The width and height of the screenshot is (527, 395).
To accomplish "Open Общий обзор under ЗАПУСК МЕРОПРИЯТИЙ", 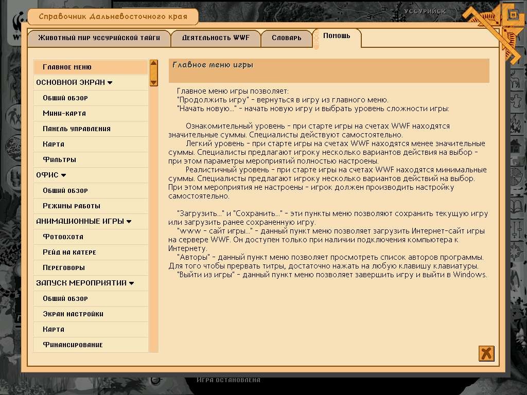I will [x=91, y=299].
